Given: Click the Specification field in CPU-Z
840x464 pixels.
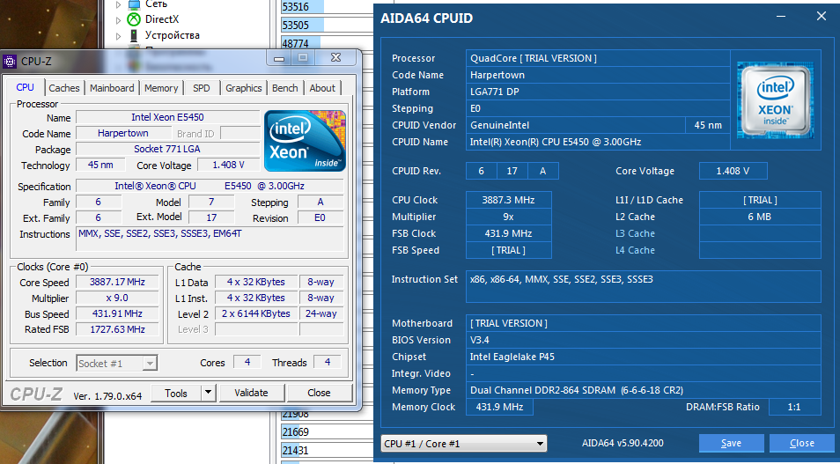Looking at the screenshot, I should [210, 187].
